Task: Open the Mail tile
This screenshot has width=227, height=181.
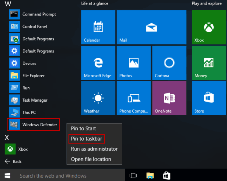Action: tap(151, 27)
